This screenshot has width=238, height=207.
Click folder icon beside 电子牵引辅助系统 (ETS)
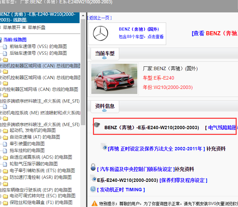point(5,171)
